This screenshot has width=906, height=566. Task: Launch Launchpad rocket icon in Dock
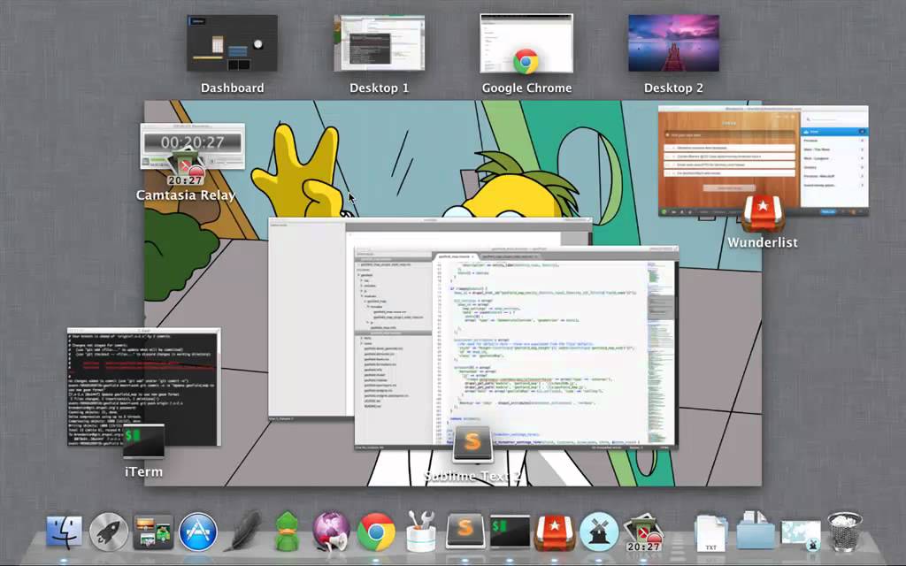109,532
